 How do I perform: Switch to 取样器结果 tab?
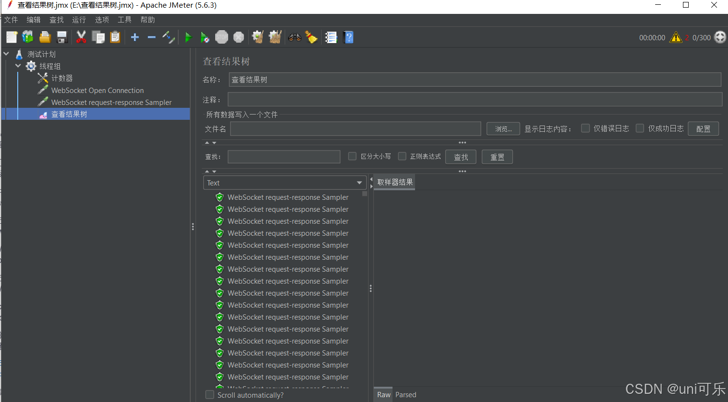pos(394,182)
